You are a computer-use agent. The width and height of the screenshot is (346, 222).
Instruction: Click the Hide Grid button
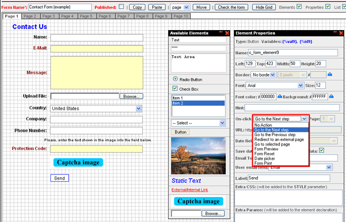tap(264, 7)
